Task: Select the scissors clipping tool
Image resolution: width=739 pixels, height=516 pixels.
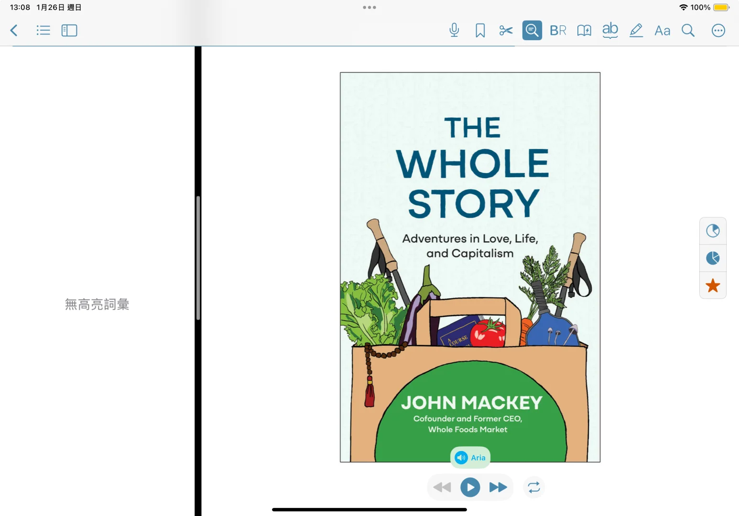Action: coord(506,31)
